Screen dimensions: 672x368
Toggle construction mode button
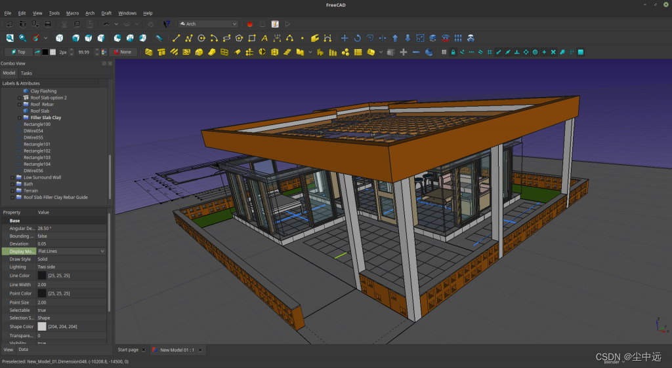pos(37,52)
